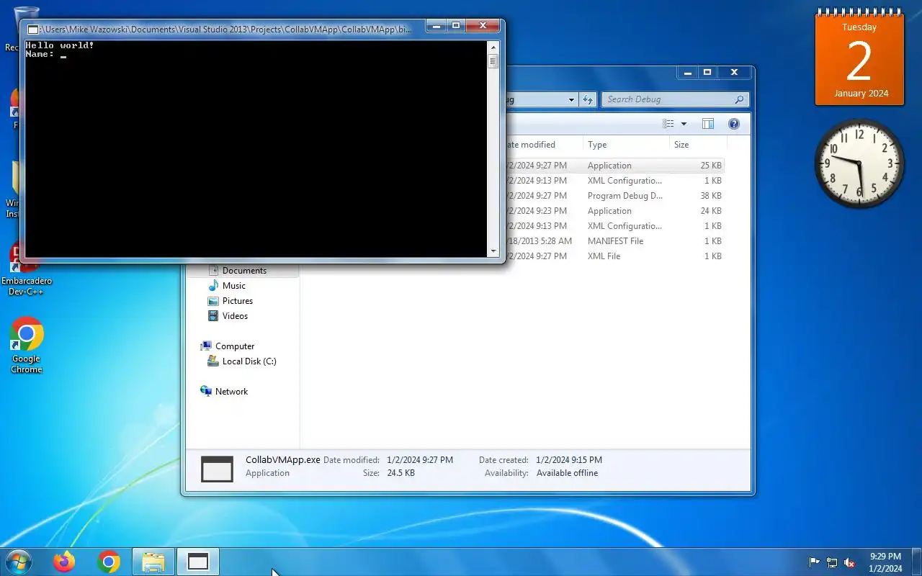Open the network status tray icon
This screenshot has width=922, height=576.
pyautogui.click(x=832, y=562)
